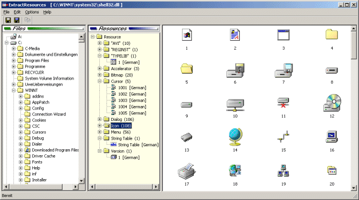Click Files panel scroll up arrow
Image resolution: width=359 pixels, height=200 pixels.
coord(81,36)
